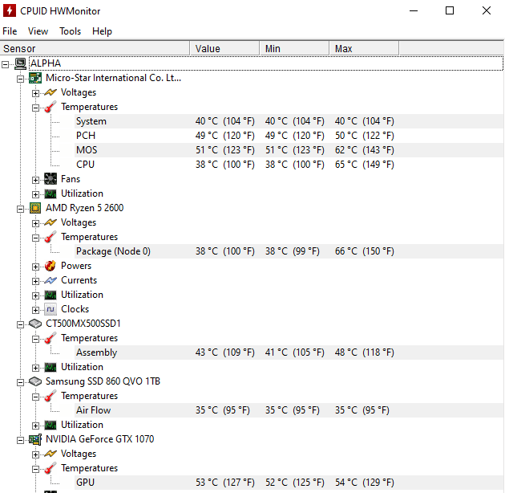Click the Samsung SSD Temperatures thermometer icon
Viewport: 505px width, 493px height.
click(x=50, y=396)
